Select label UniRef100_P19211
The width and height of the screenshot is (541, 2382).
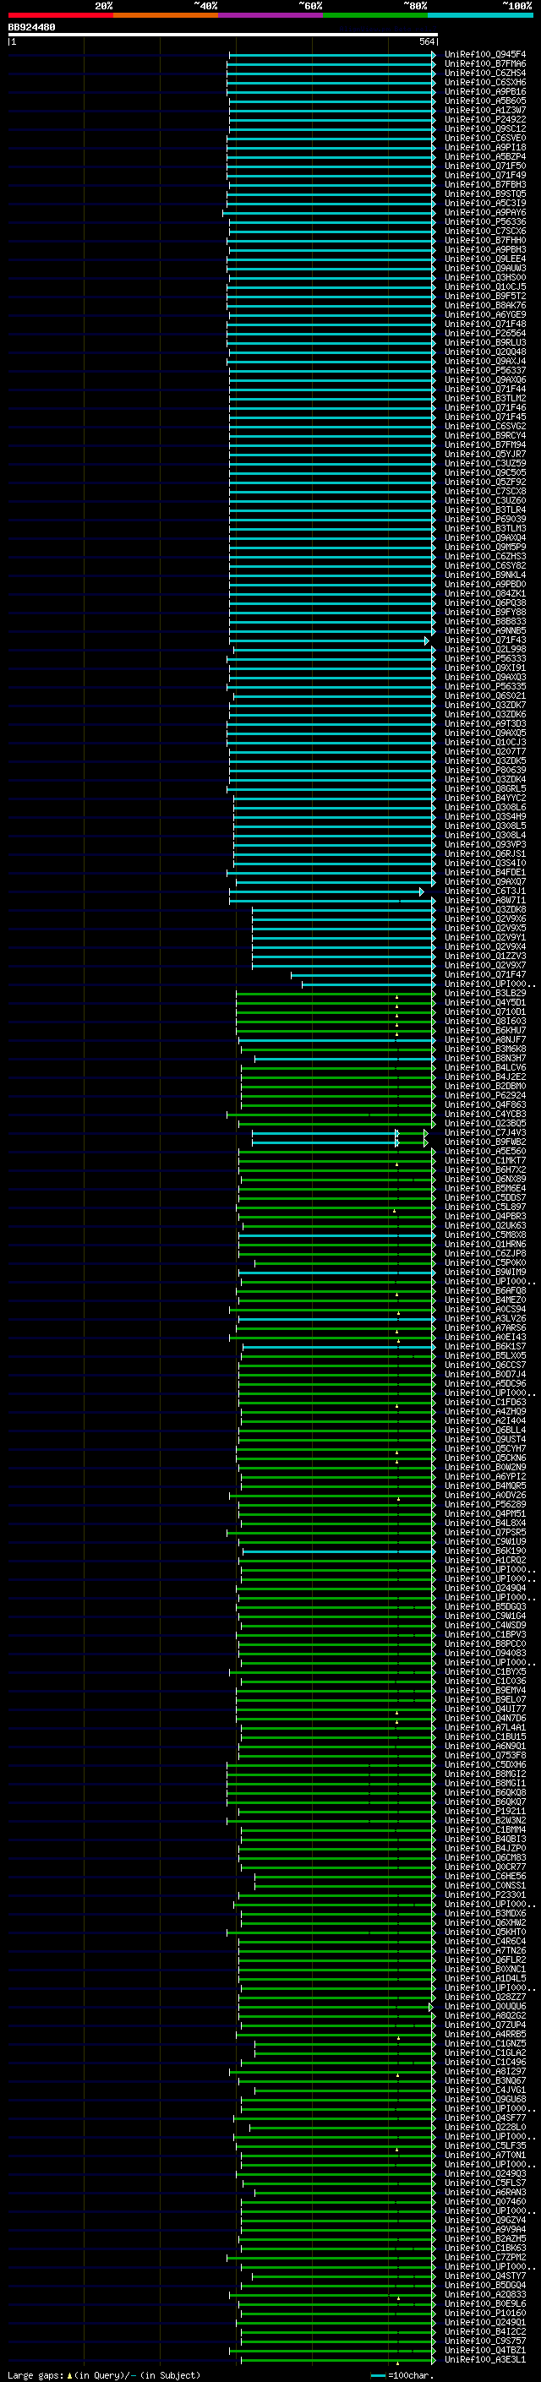pyautogui.click(x=485, y=1811)
